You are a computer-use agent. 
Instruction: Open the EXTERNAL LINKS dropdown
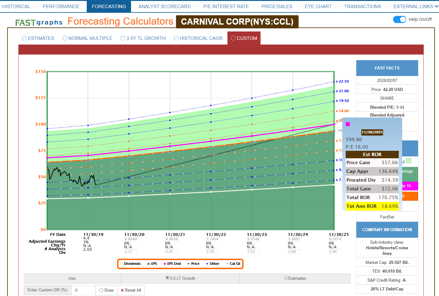[416, 6]
